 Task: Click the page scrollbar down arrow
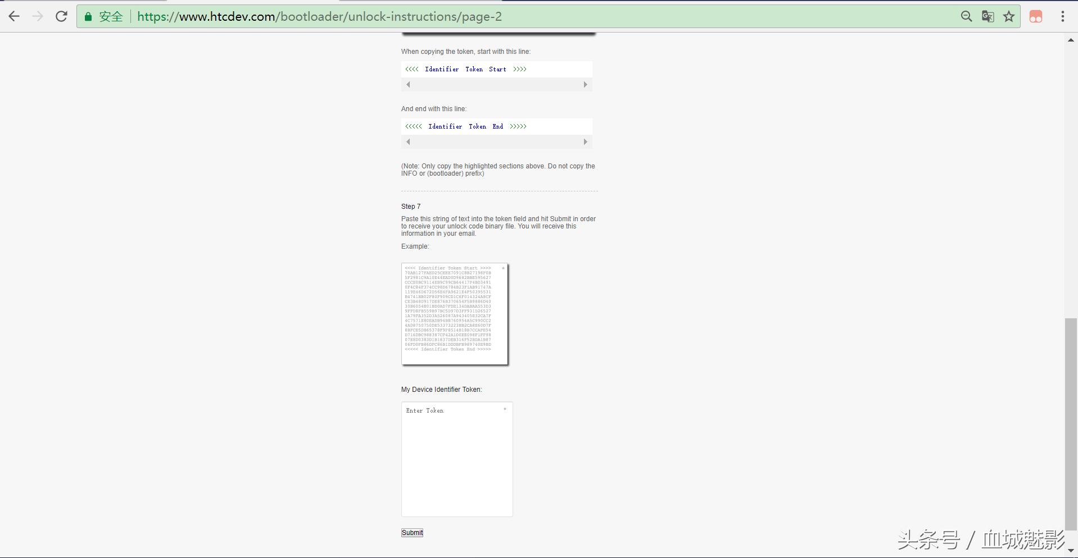point(1071,551)
